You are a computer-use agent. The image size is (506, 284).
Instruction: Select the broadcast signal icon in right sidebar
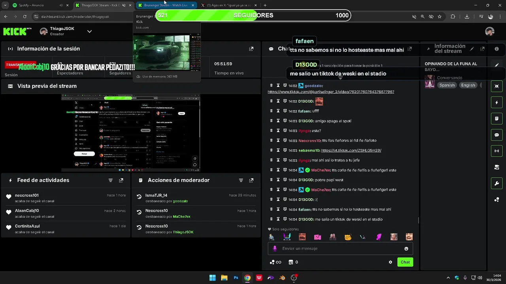(x=497, y=151)
